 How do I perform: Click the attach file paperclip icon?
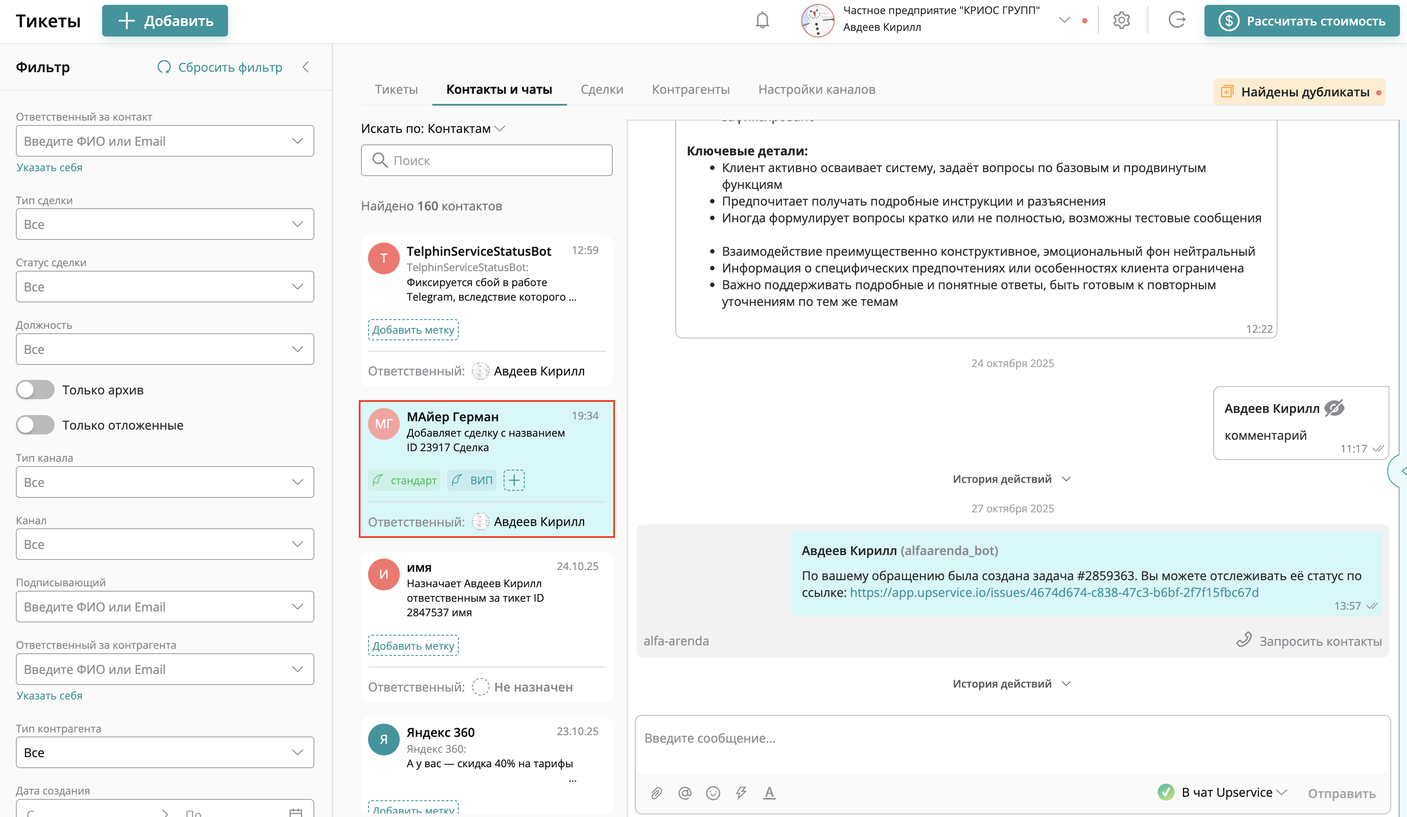click(x=656, y=793)
